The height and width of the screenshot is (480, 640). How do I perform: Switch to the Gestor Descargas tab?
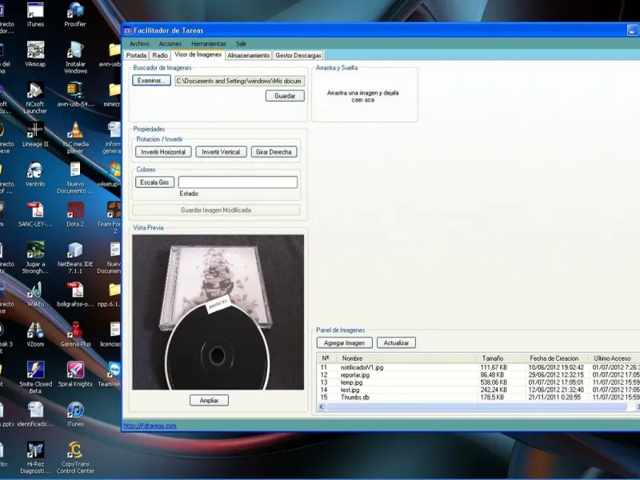point(298,56)
